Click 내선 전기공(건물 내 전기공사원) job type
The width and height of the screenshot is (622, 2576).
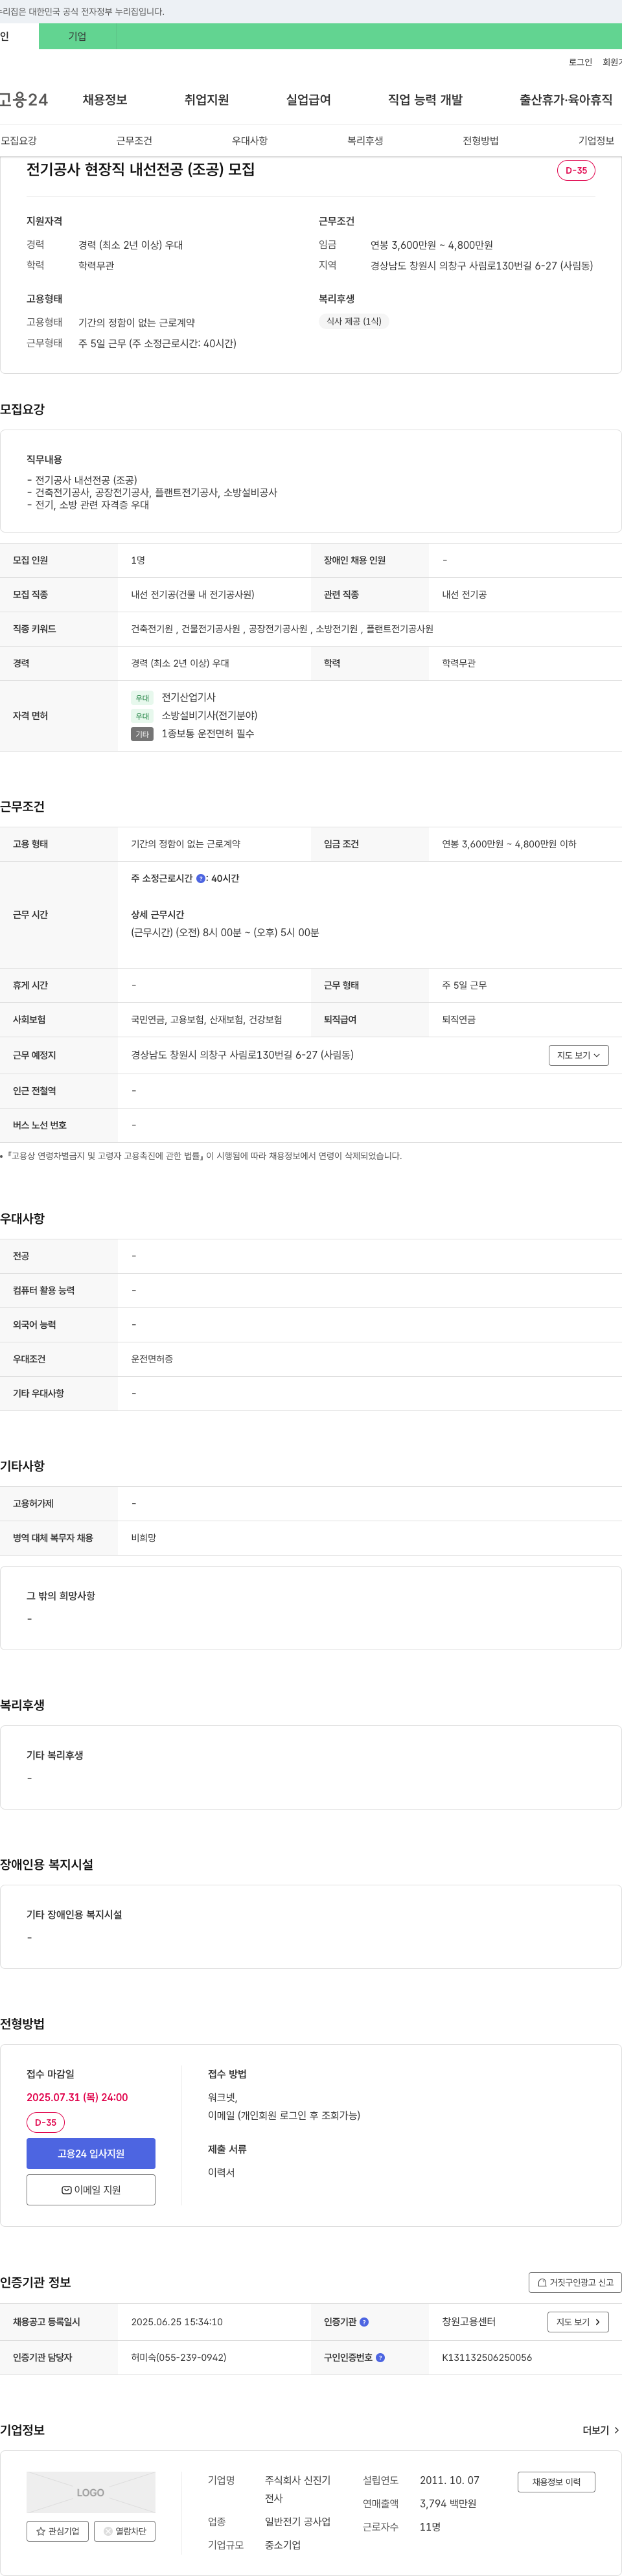(192, 595)
